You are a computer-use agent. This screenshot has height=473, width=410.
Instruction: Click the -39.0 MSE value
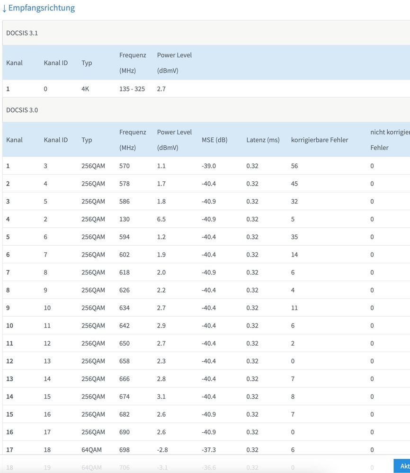tap(209, 166)
